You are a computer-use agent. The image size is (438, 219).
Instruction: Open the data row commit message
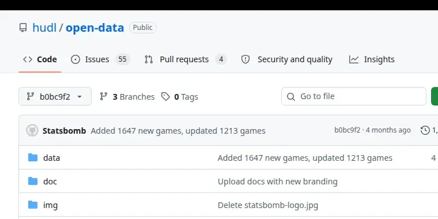[x=305, y=158]
